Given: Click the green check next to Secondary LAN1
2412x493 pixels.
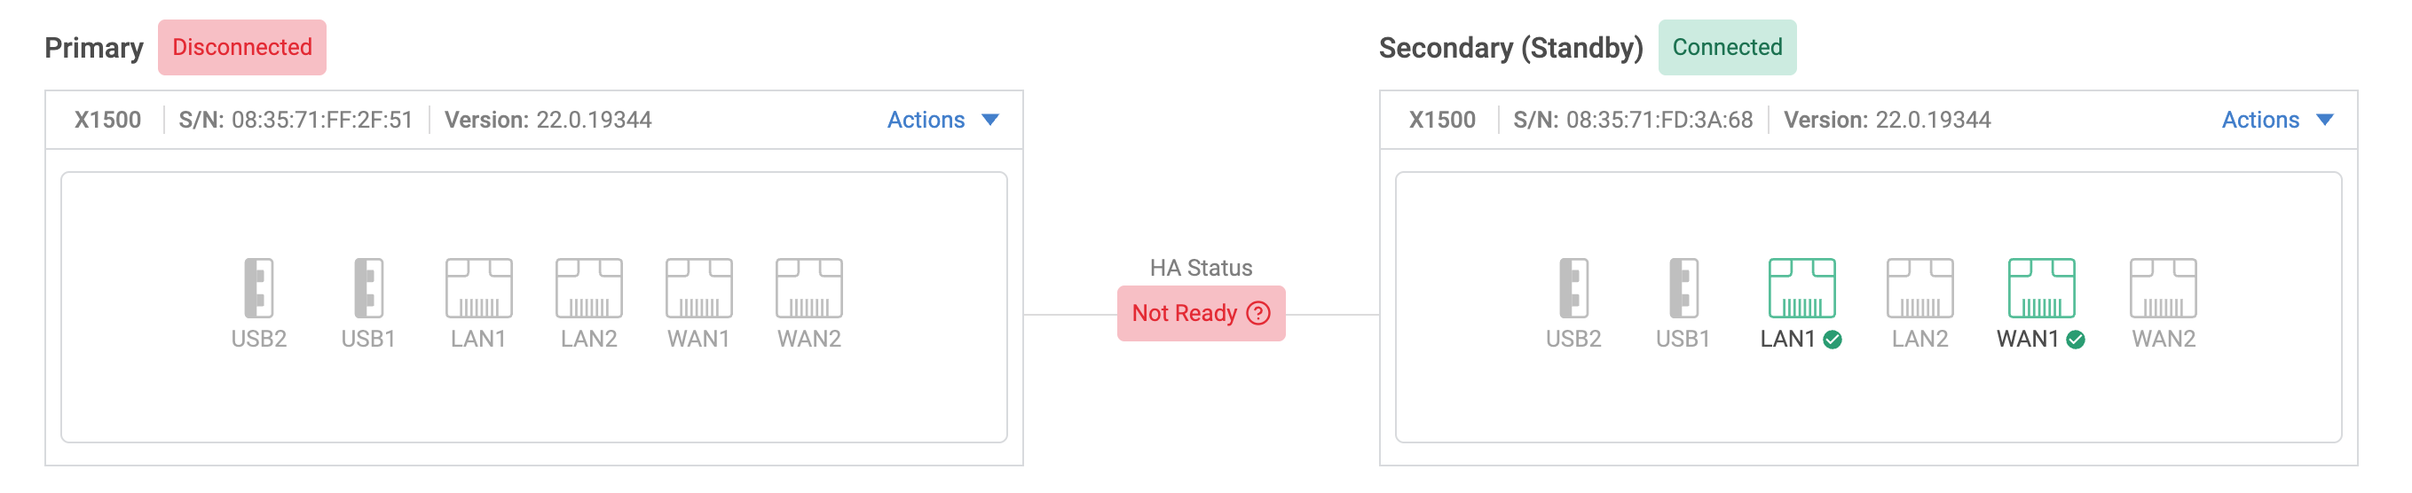Looking at the screenshot, I should 1833,340.
